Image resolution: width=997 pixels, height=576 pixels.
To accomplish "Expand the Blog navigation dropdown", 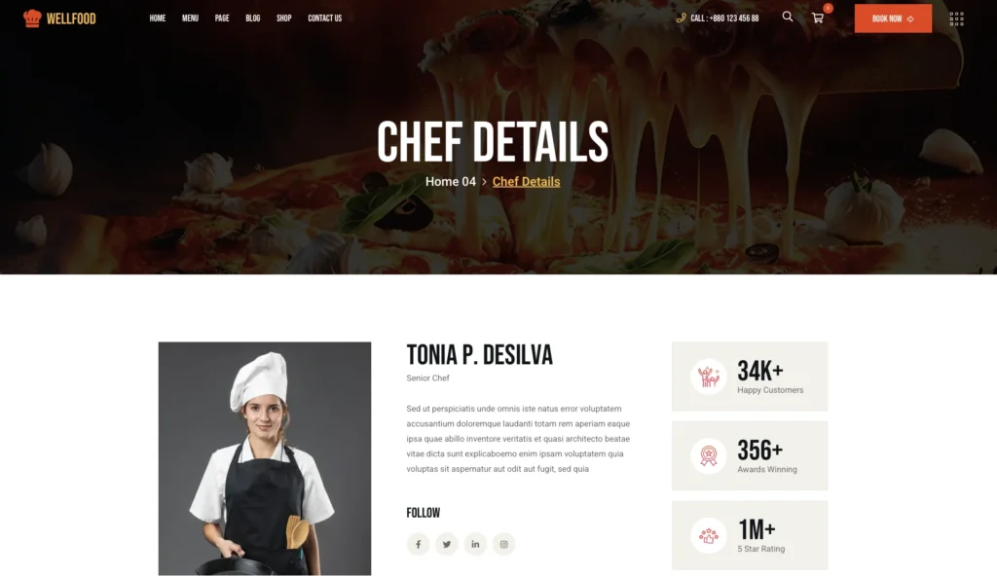I will click(x=252, y=18).
